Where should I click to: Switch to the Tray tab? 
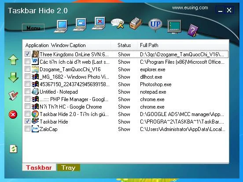[x=69, y=167]
